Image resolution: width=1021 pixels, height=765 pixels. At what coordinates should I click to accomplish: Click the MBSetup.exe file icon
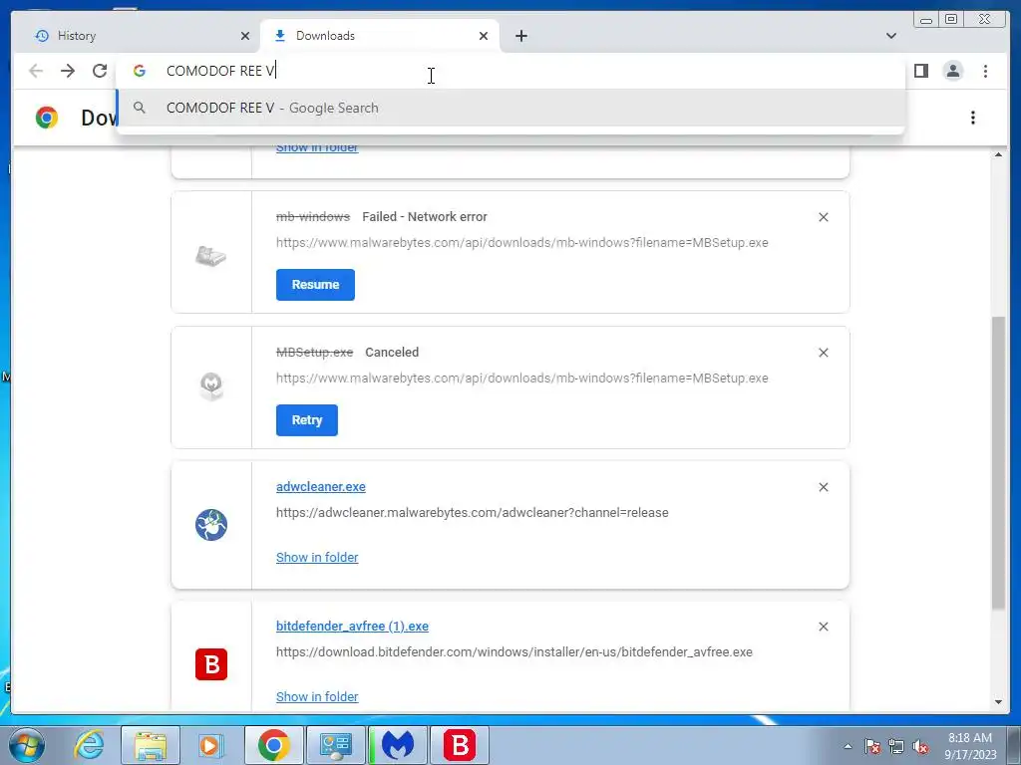pos(211,386)
